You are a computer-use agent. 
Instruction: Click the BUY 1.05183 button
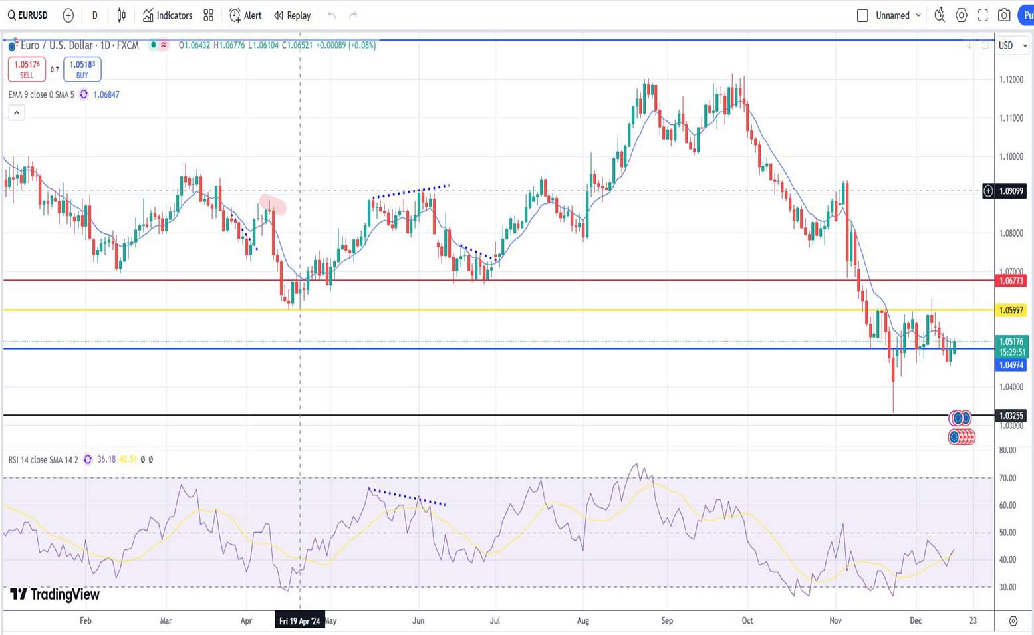tap(82, 69)
